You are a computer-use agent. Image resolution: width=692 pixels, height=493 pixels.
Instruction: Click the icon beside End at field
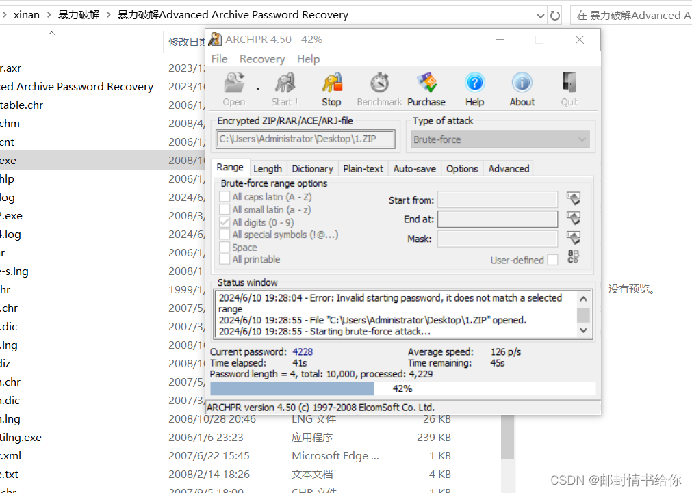pos(574,218)
